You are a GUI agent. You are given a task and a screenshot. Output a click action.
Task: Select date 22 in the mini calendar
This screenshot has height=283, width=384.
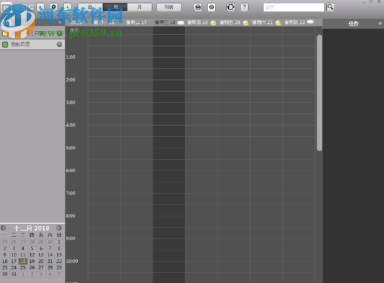[x=59, y=261]
